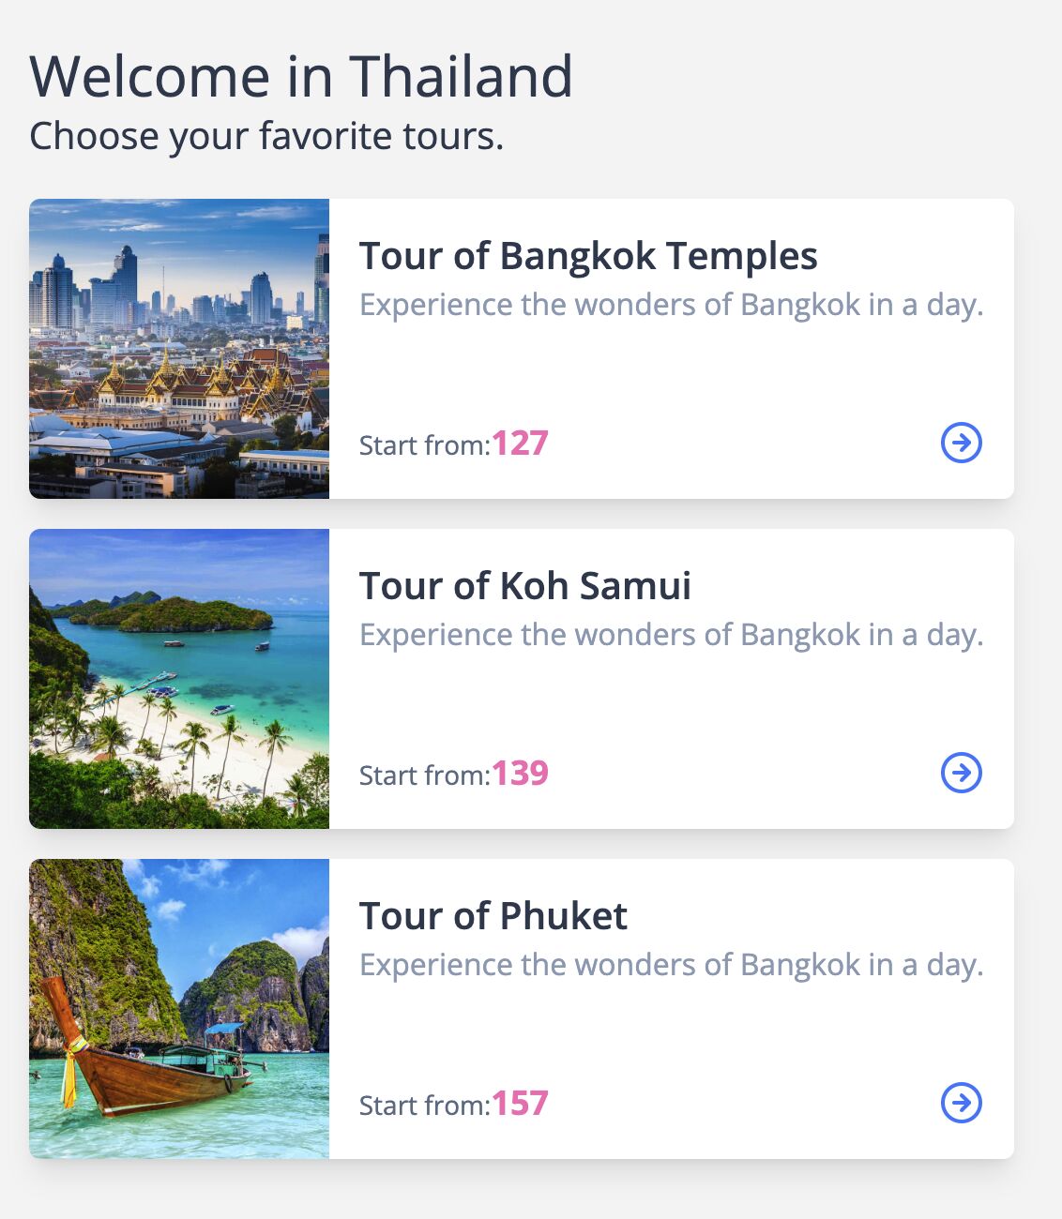1062x1219 pixels.
Task: Open the Bangkok skyline temple photo
Action: click(x=179, y=349)
